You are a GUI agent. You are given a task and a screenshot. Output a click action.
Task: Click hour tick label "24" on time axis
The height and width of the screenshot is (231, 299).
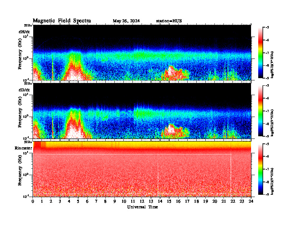pos(251,202)
